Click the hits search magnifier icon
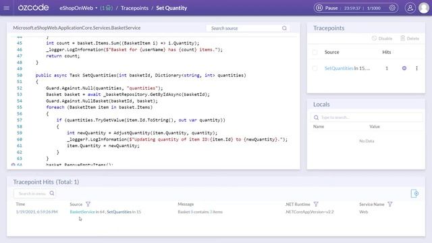432x243 pixels. tap(52, 193)
